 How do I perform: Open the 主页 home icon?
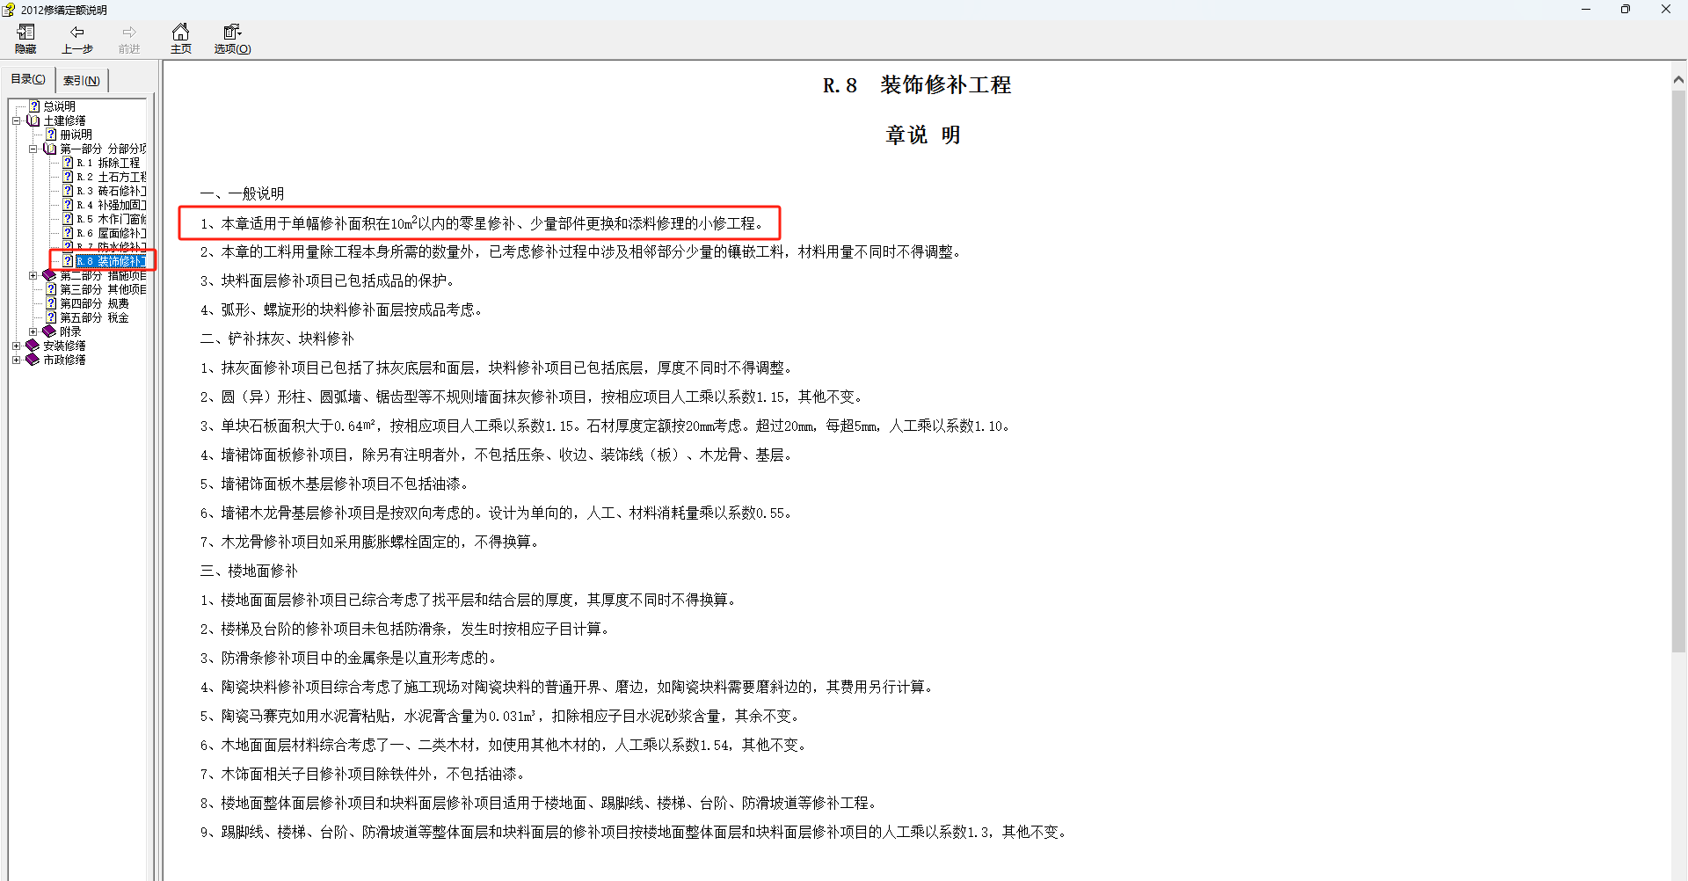(x=180, y=33)
